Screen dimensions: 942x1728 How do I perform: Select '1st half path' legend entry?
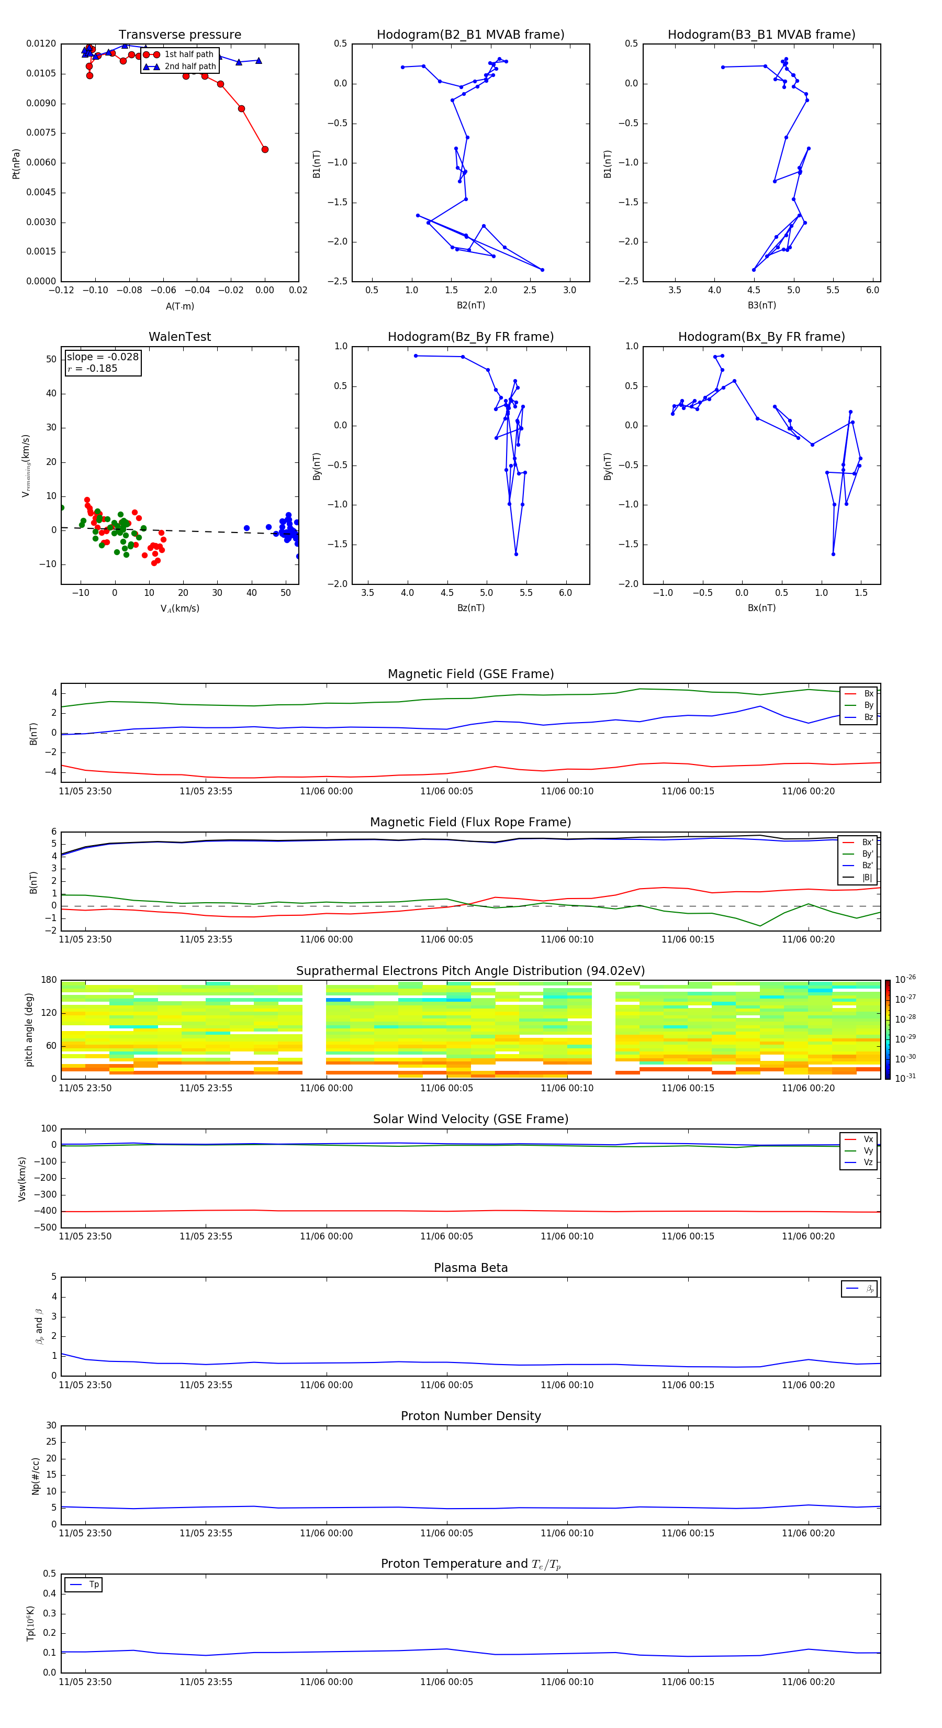(178, 54)
